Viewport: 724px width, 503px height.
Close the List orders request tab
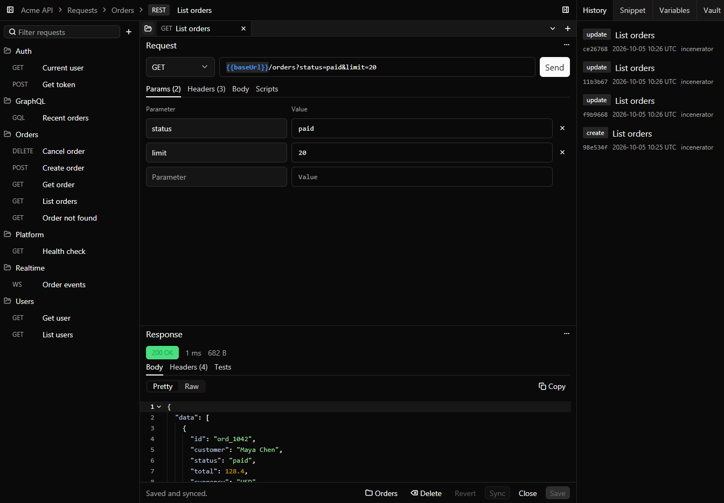pos(243,29)
